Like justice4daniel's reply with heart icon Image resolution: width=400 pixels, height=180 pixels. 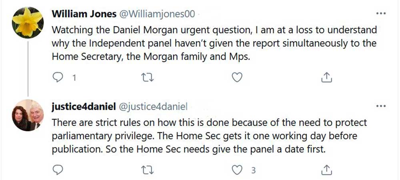[237, 170]
